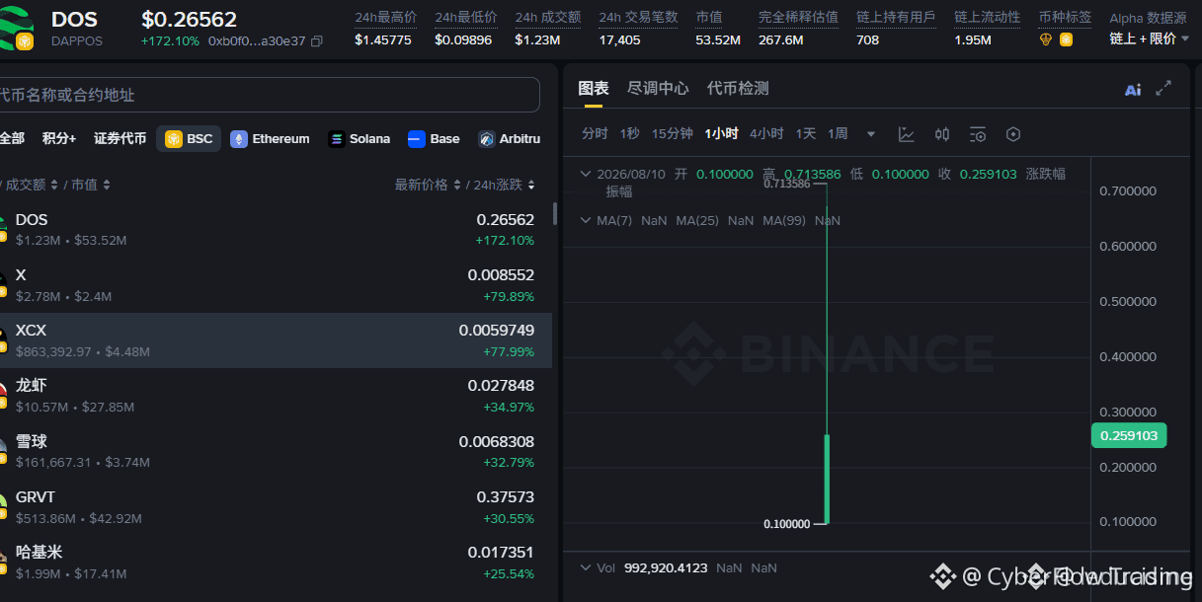Set chart interval to 4小时
Screen dimensions: 1202x602
tap(766, 134)
